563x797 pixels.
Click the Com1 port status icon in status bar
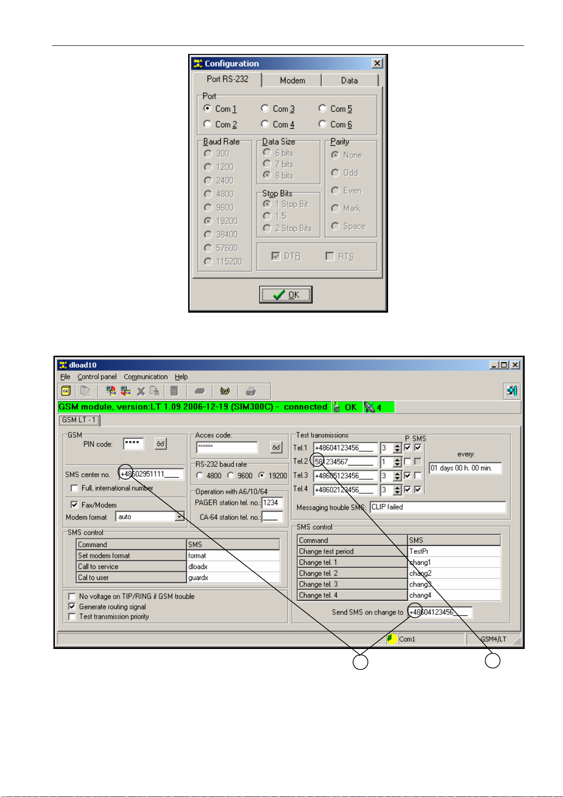tap(391, 639)
